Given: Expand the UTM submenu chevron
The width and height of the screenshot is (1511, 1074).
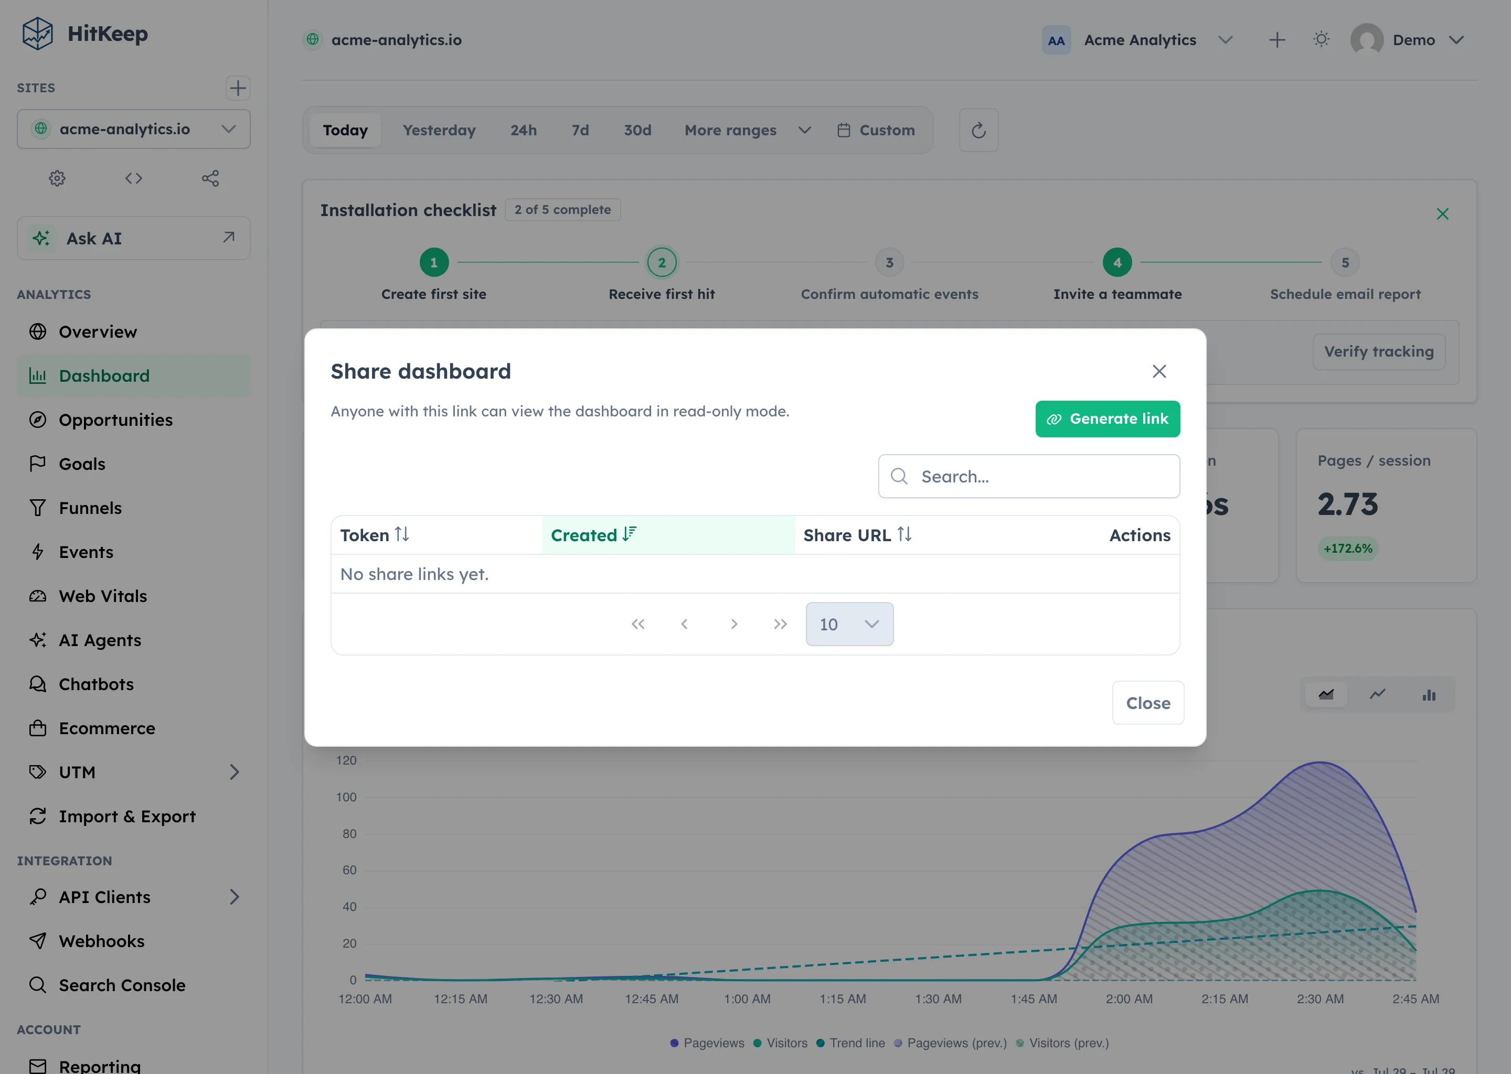Looking at the screenshot, I should (x=234, y=772).
